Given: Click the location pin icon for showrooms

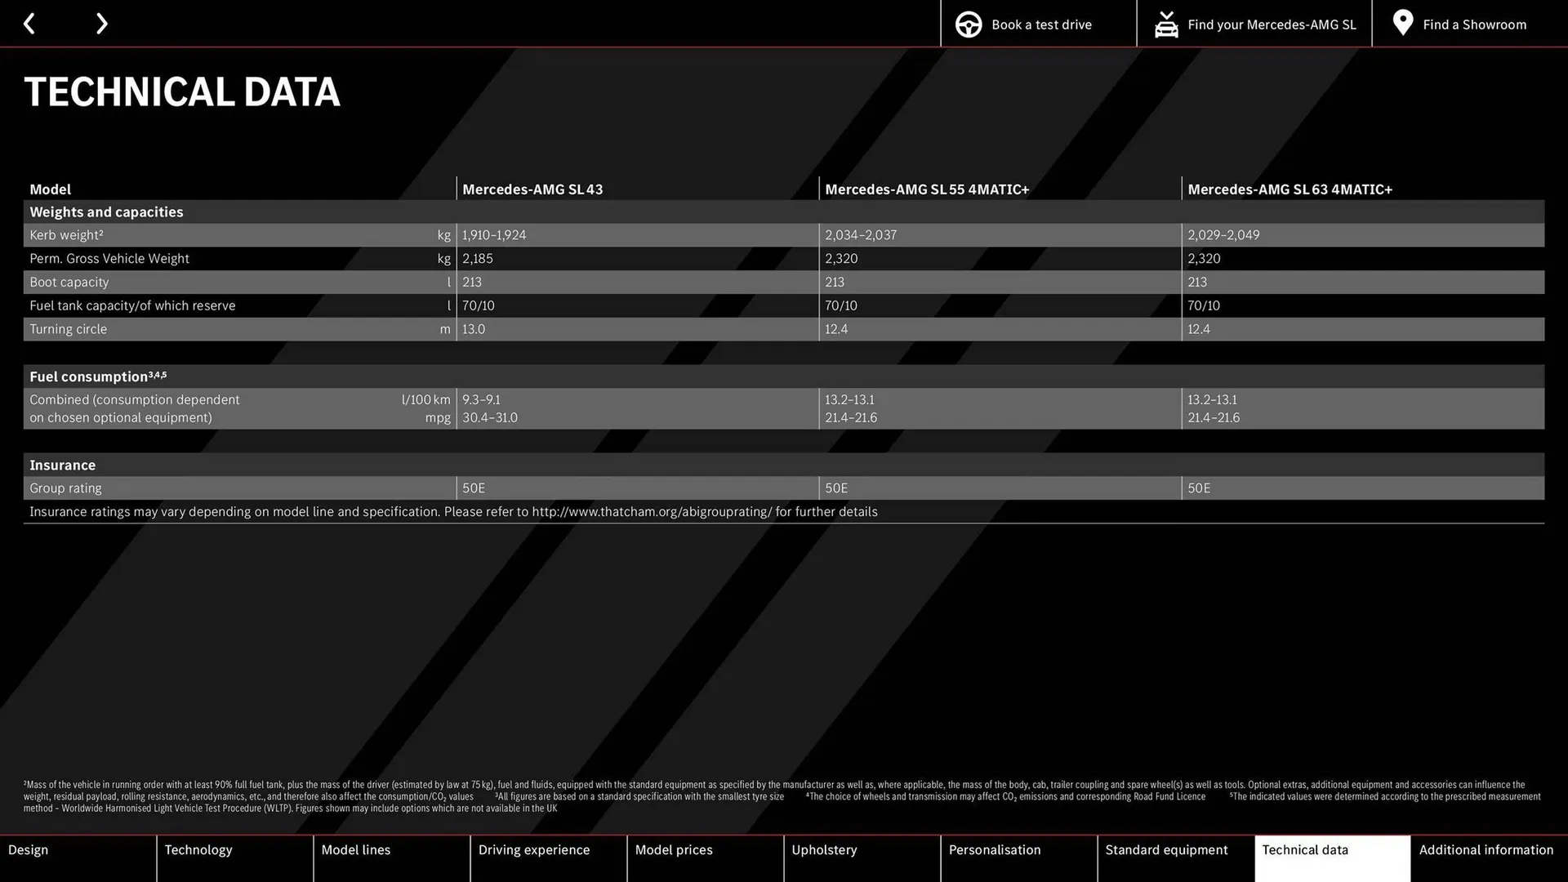Looking at the screenshot, I should coord(1402,23).
